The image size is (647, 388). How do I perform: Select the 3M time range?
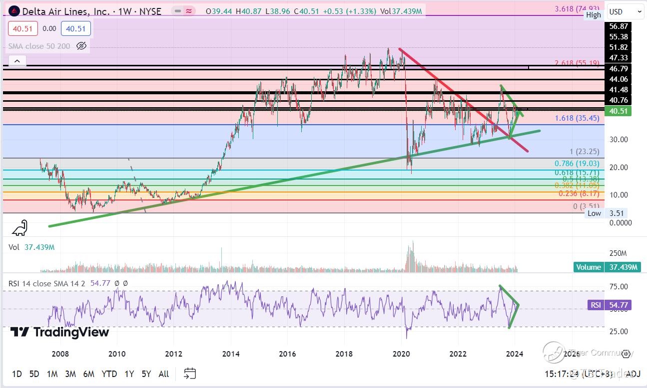pyautogui.click(x=70, y=374)
